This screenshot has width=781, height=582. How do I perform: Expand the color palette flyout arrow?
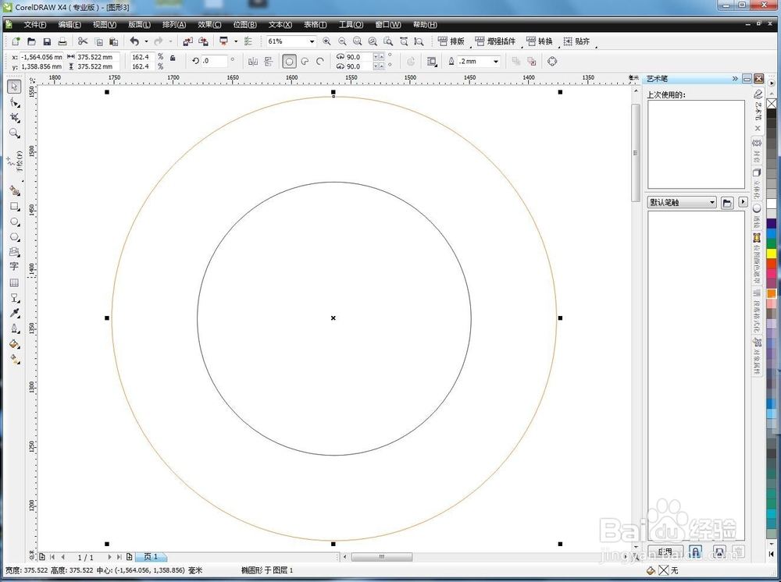tap(772, 83)
